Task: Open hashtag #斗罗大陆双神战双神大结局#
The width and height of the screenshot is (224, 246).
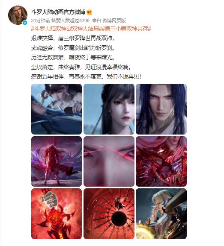Action: click(66, 29)
